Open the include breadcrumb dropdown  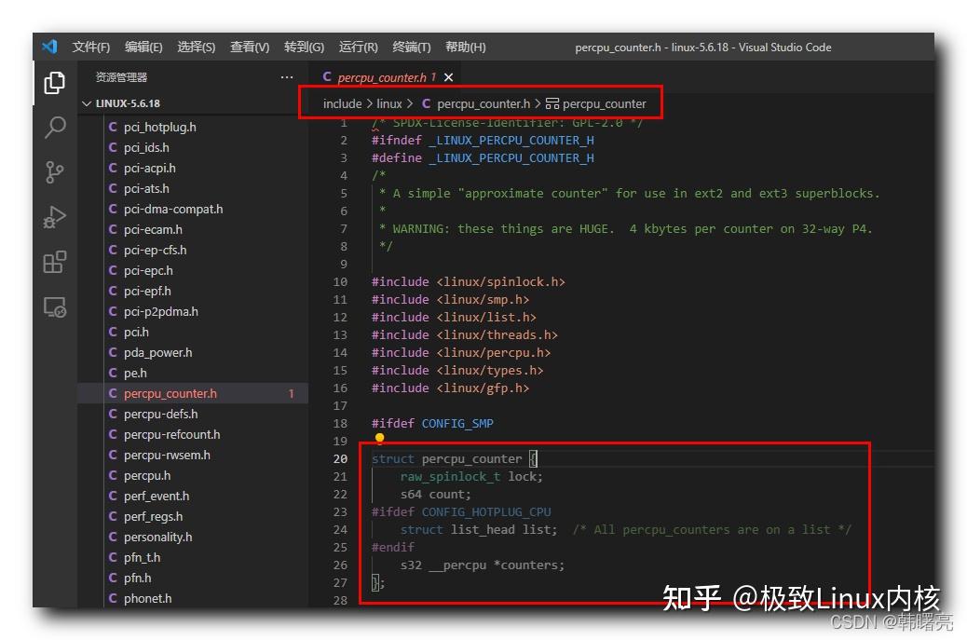coord(342,103)
